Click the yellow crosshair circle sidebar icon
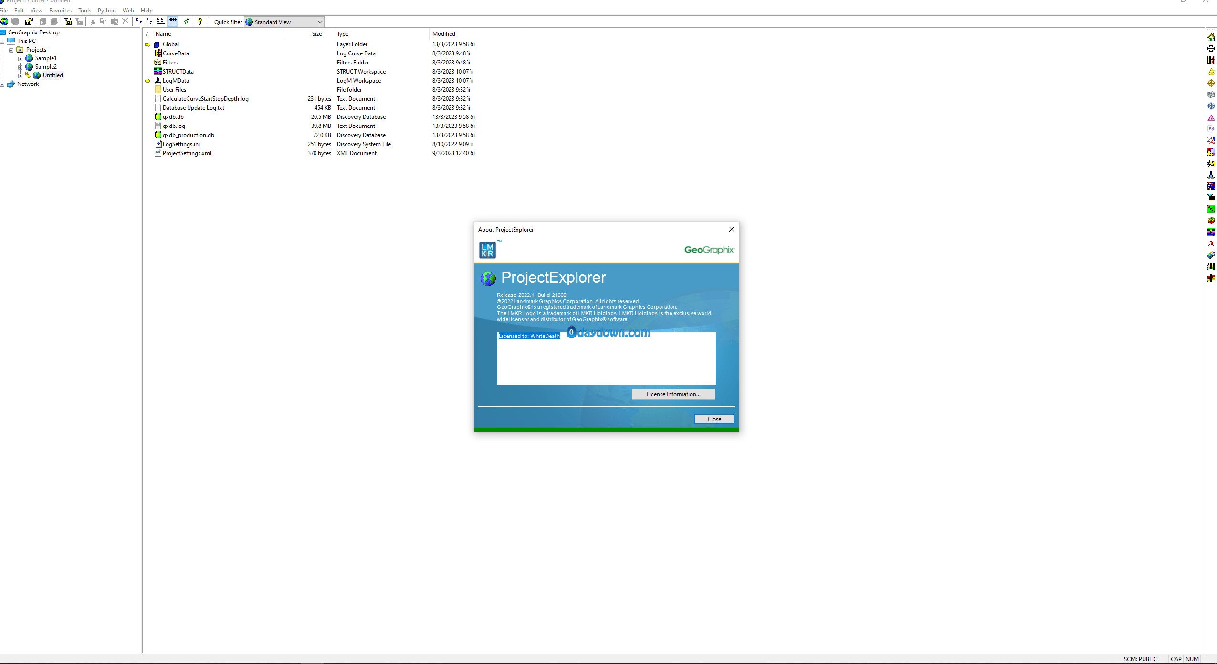Image resolution: width=1217 pixels, height=664 pixels. 1211,83
